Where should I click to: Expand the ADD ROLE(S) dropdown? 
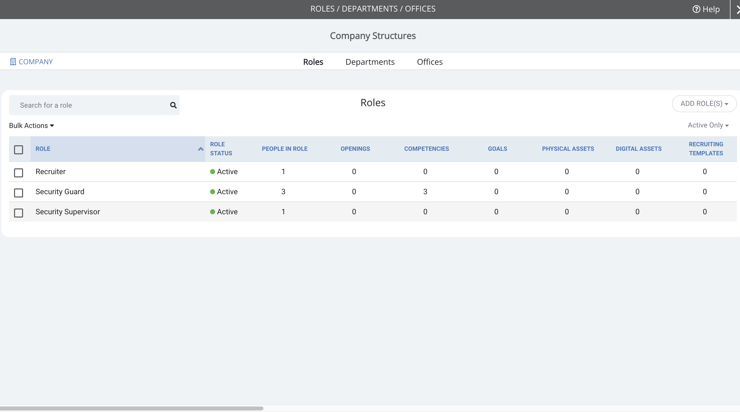click(x=704, y=104)
